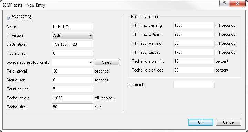The height and width of the screenshot is (132, 248).
Task: Click the Name field containing CENTRAL
Action: point(73,26)
